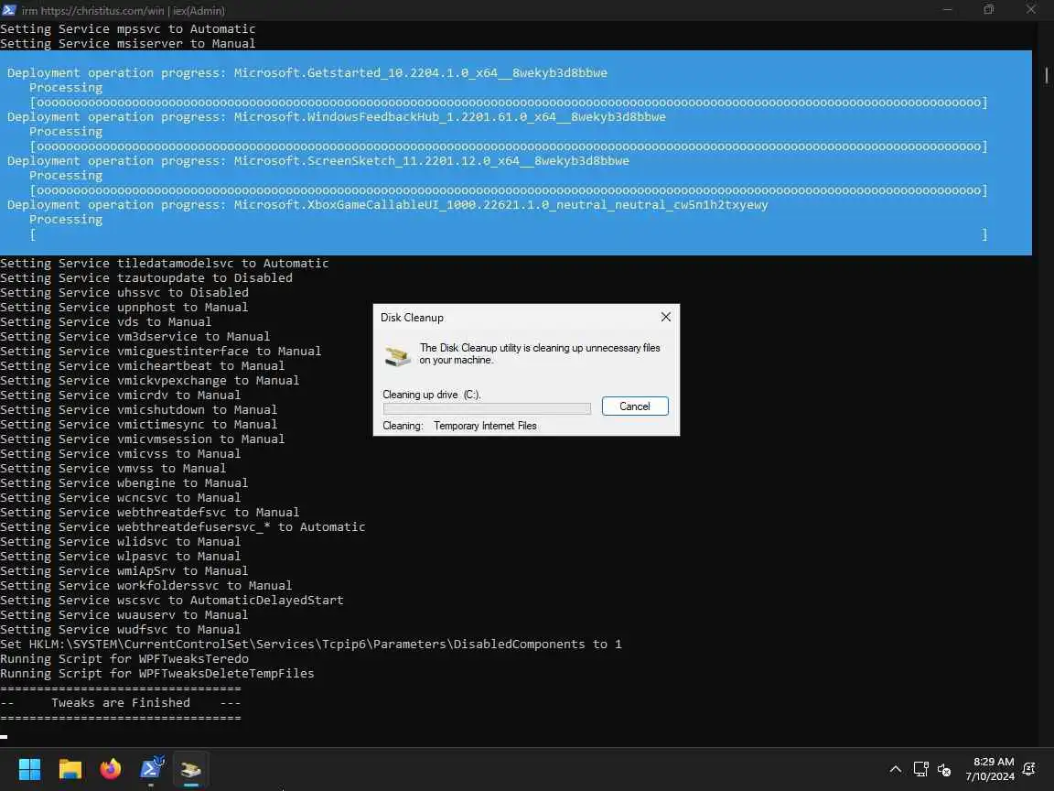Click 'Setting Service mpssvc to Automatic' line

pos(128,29)
